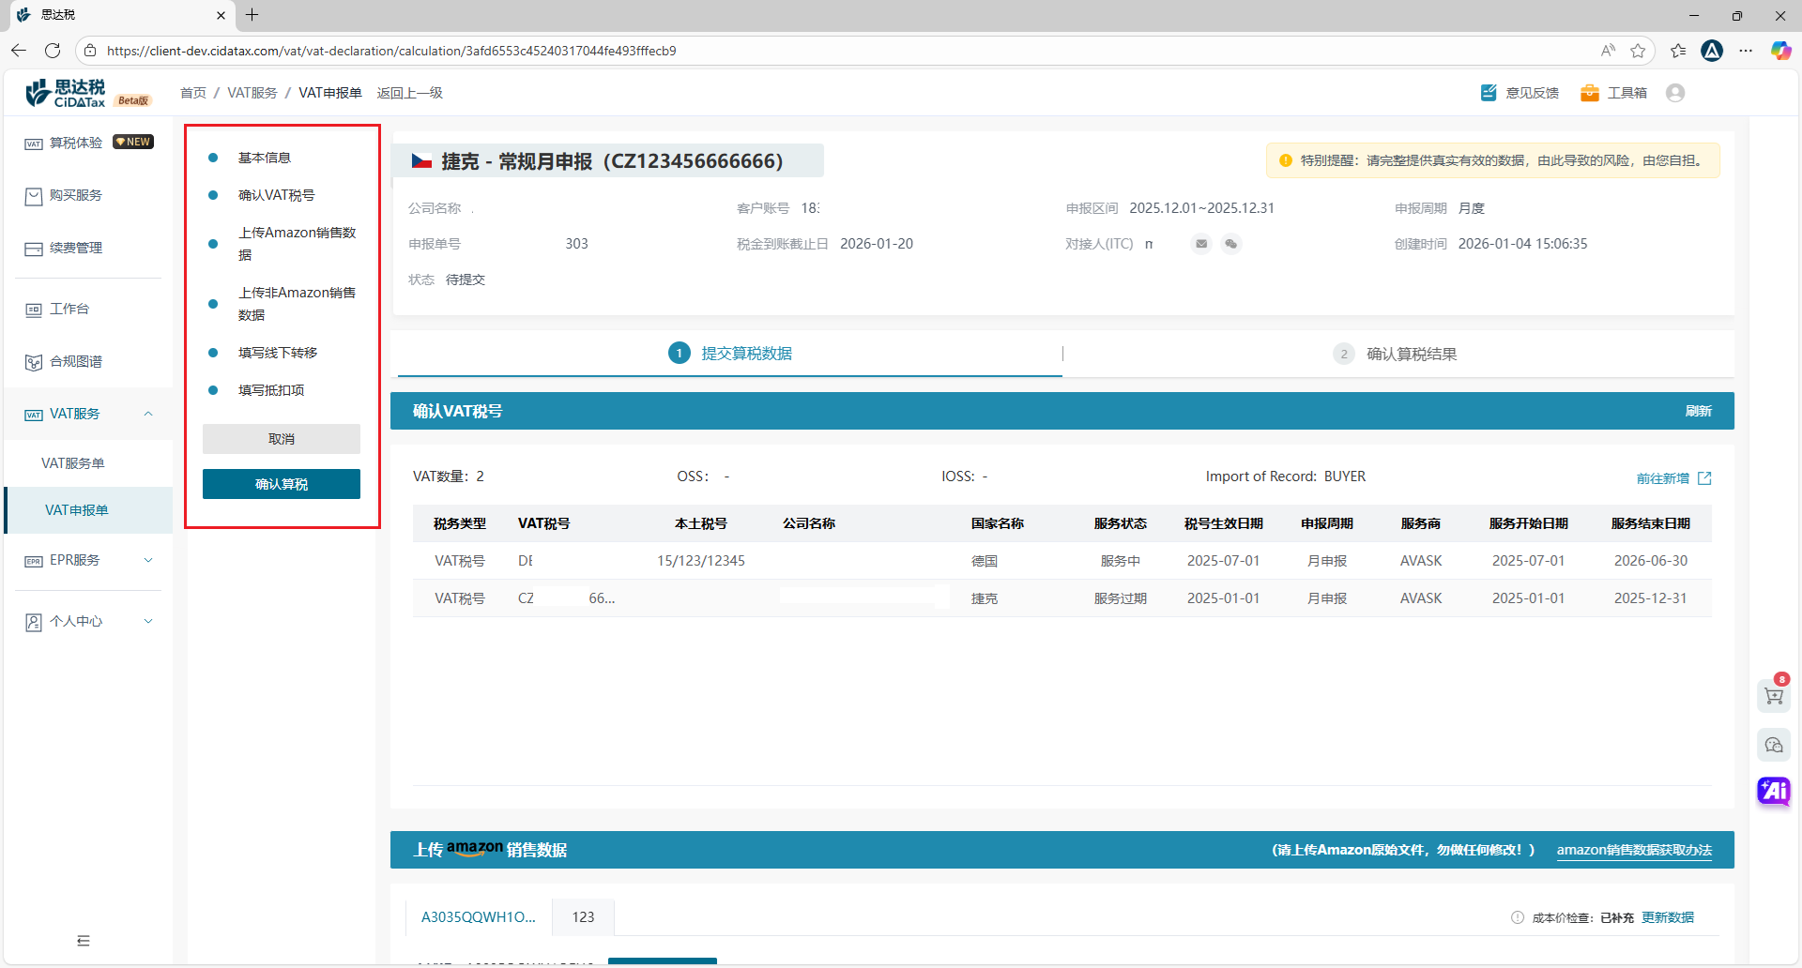The width and height of the screenshot is (1802, 968).
Task: Open the customer service chat icon
Action: pos(1773,745)
